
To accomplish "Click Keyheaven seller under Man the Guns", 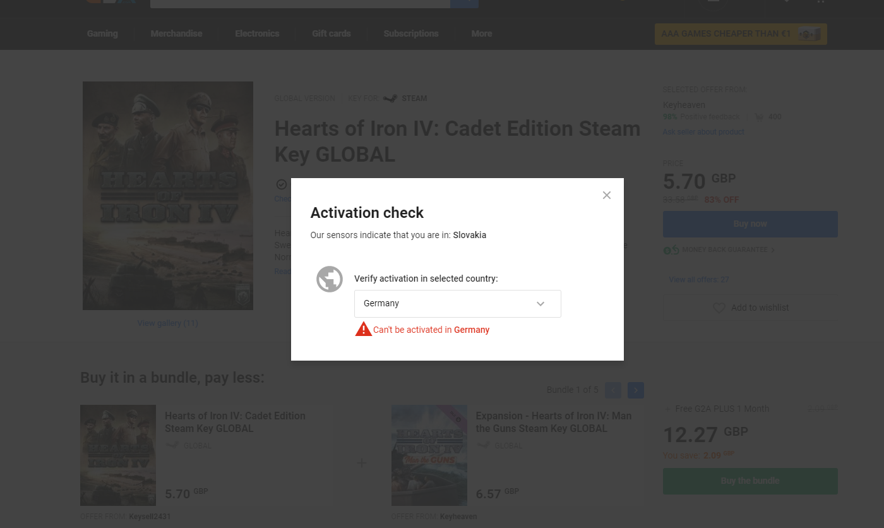I will pyautogui.click(x=458, y=517).
